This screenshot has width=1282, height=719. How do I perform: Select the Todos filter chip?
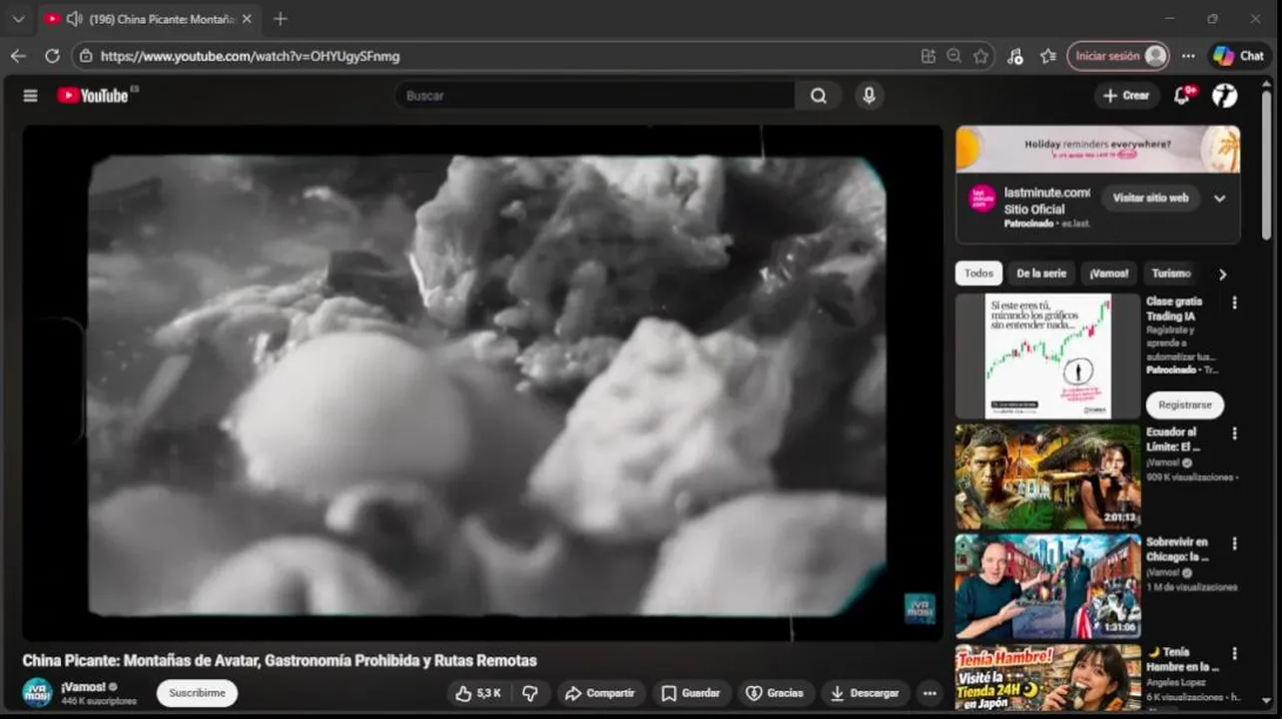[978, 274]
